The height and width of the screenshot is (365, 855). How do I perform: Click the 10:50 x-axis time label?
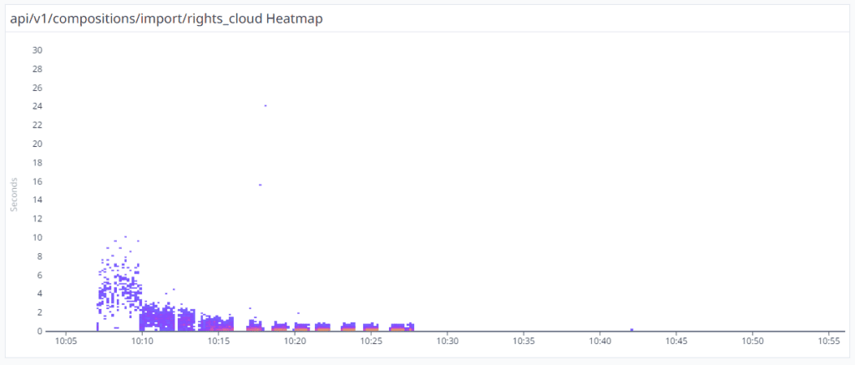[752, 342]
